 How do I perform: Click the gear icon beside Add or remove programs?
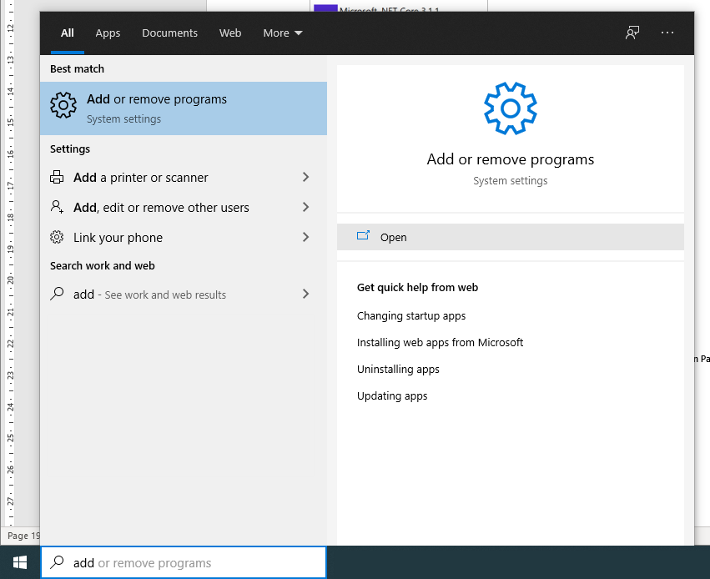[63, 105]
